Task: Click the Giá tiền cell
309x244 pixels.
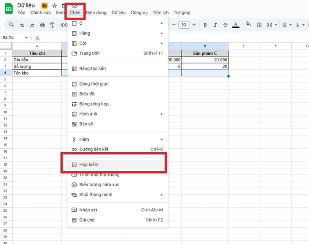Action: click(37, 60)
